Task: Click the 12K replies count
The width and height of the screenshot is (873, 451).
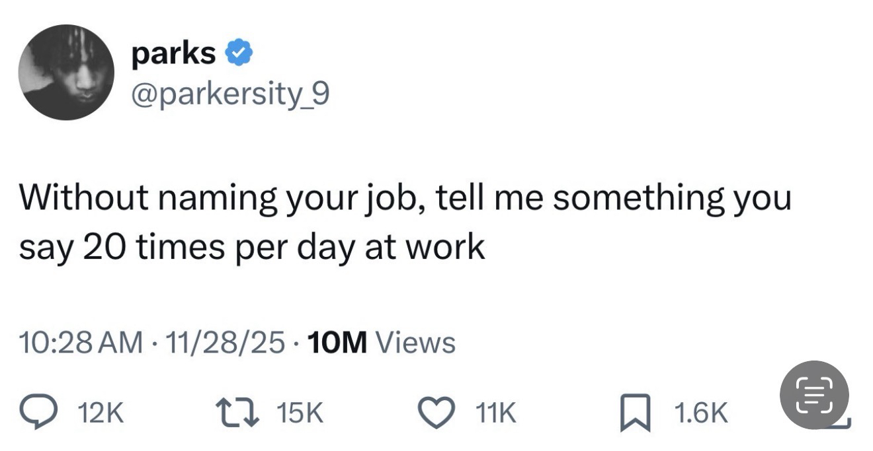Action: [x=101, y=414]
